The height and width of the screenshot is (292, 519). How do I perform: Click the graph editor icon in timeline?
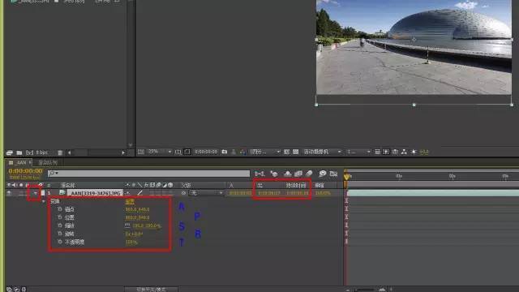click(x=333, y=174)
